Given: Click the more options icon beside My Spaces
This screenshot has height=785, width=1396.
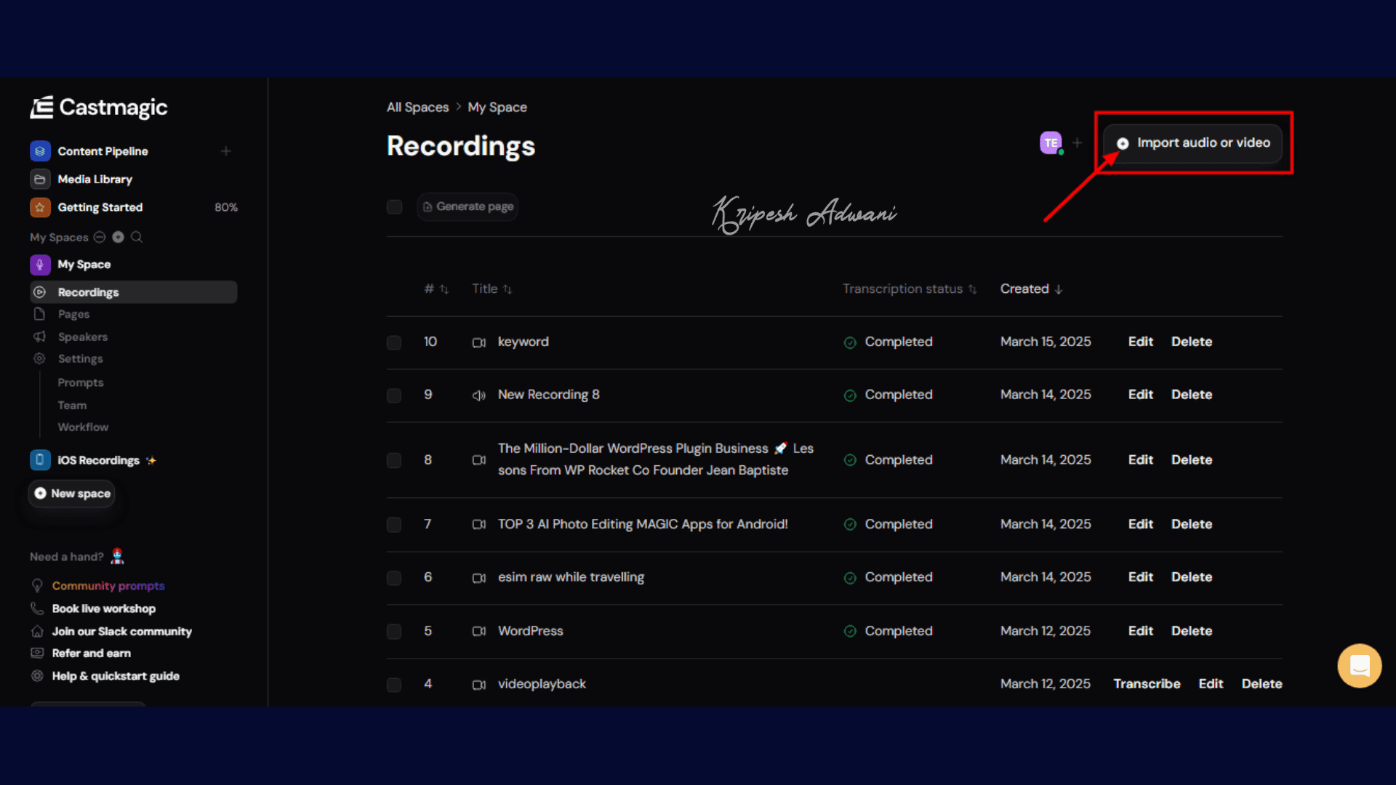Looking at the screenshot, I should pyautogui.click(x=100, y=237).
